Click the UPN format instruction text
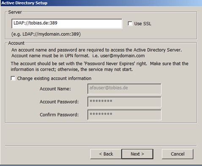 (x=97, y=53)
